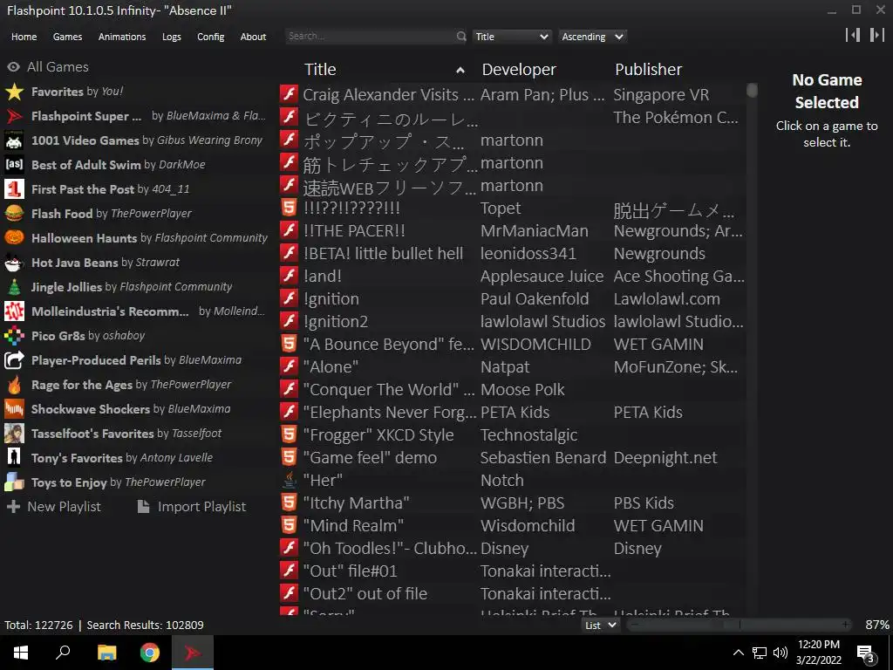Select the "Mind Realm" game title
The width and height of the screenshot is (893, 670).
tap(353, 525)
